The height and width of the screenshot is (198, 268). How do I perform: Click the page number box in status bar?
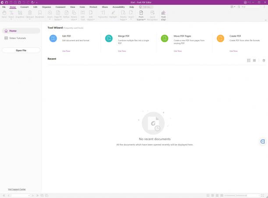coord(21,195)
